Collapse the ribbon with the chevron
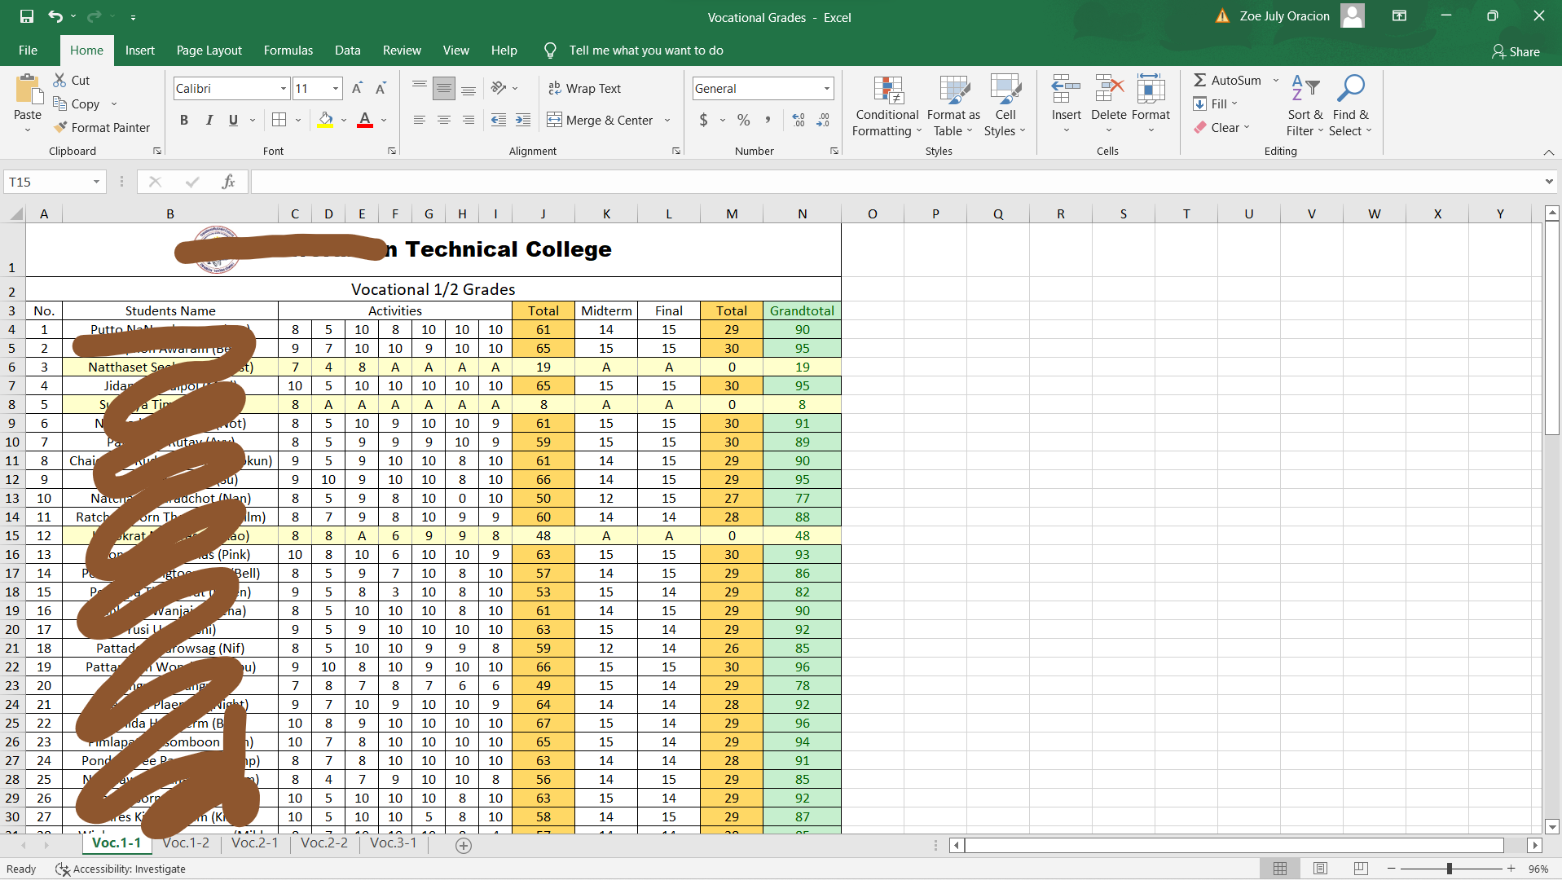Screen dimensions: 1562x880 (x=1548, y=152)
